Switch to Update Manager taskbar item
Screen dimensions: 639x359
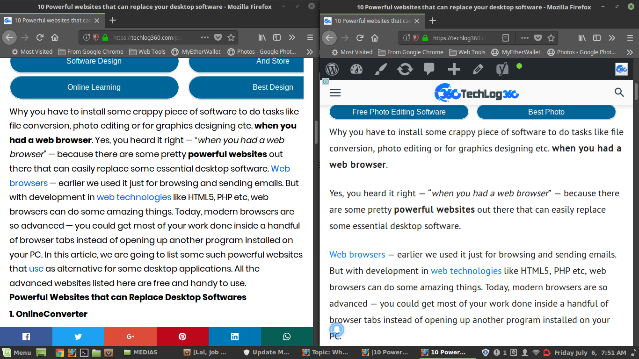[x=267, y=352]
